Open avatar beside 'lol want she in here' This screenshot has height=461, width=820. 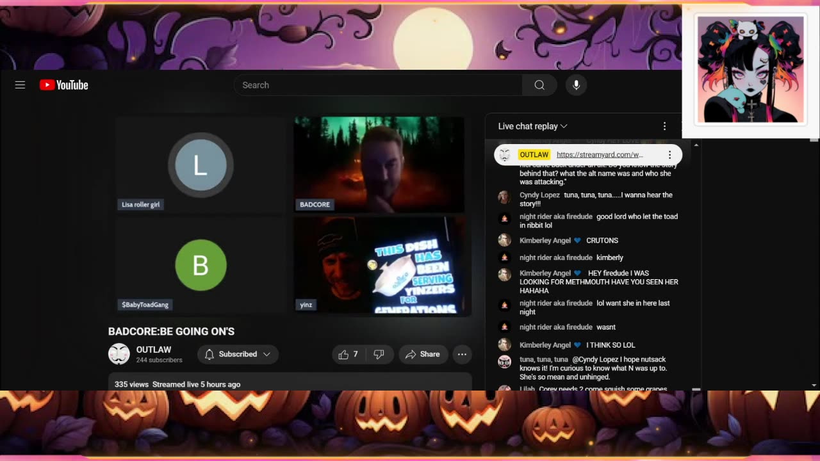coord(504,305)
